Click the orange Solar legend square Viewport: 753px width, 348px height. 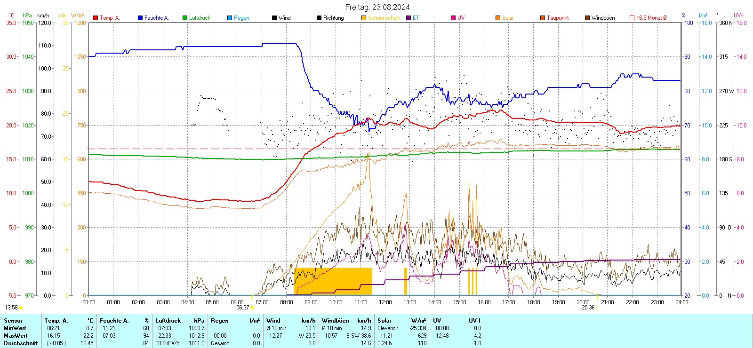tap(498, 18)
